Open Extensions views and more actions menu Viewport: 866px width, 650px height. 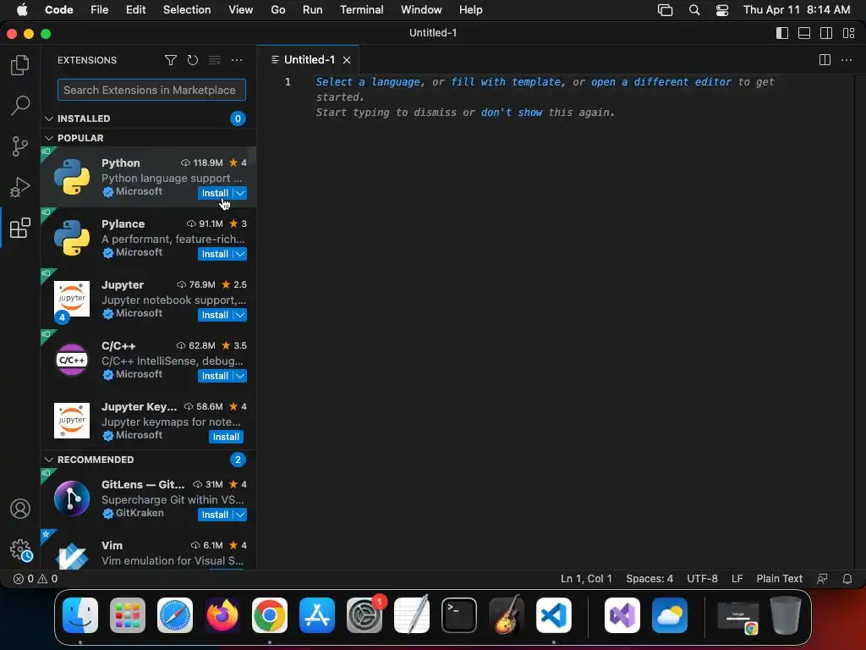237,60
